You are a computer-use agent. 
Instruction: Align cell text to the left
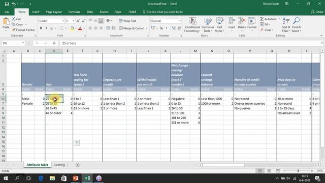90,28
